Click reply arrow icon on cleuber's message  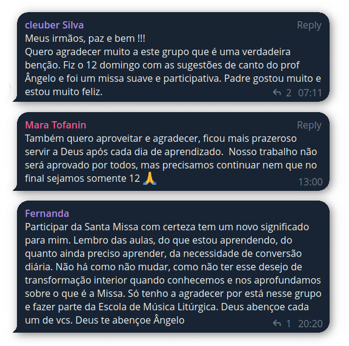click(x=277, y=92)
